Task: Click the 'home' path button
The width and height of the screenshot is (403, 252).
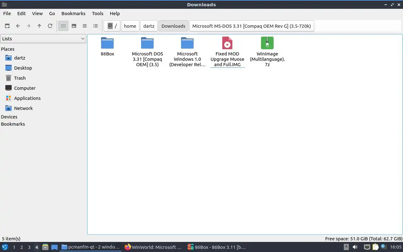Action: [130, 26]
